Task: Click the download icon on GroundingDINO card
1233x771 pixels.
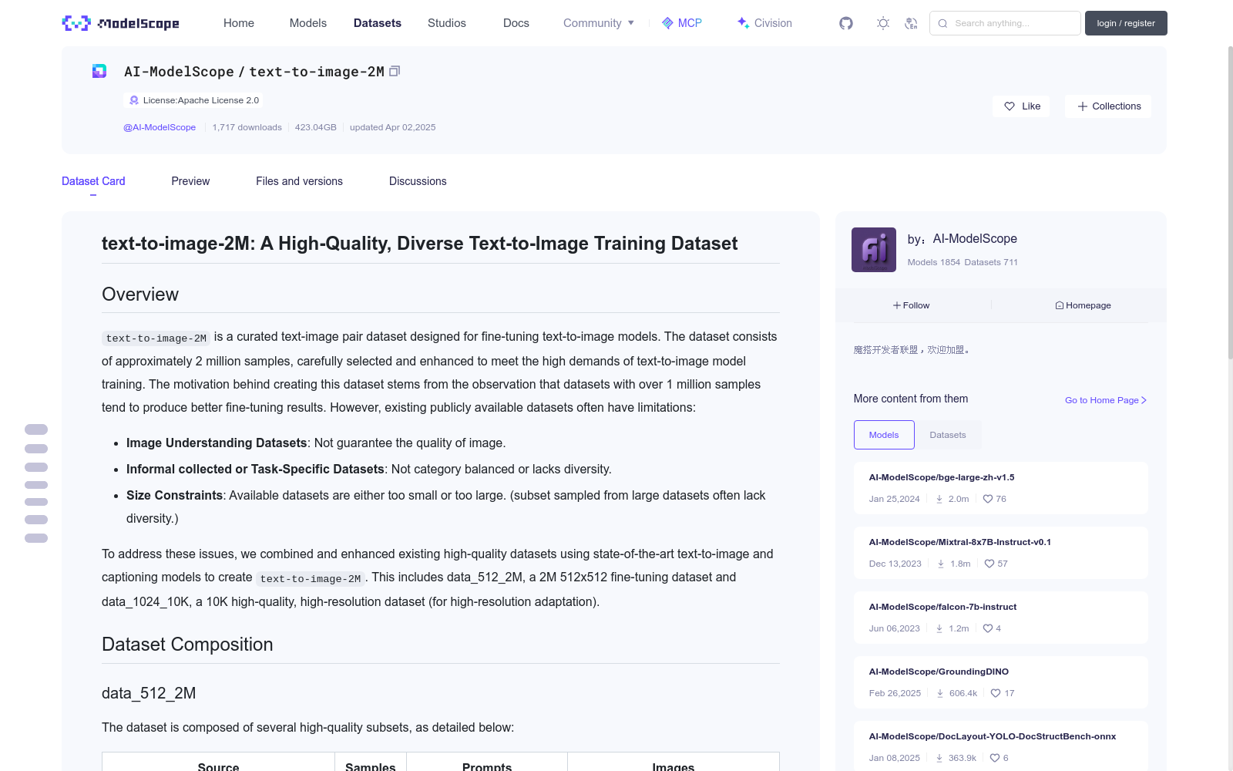Action: (940, 693)
